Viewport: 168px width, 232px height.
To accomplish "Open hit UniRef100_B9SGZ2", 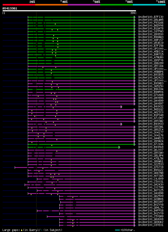I will (x=151, y=170).
